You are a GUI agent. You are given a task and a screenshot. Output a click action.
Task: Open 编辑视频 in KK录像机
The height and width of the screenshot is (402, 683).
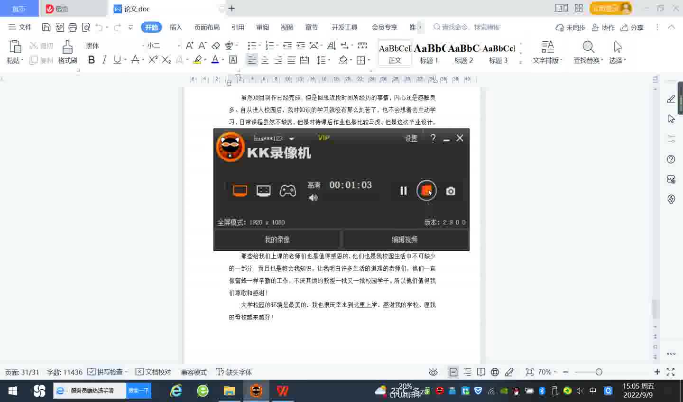pos(405,239)
